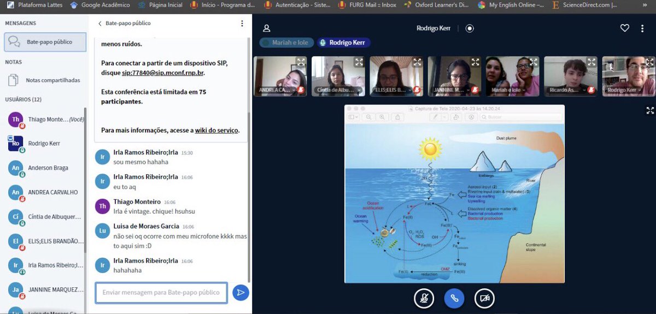Click the shared presentation diagram image

coord(454,203)
